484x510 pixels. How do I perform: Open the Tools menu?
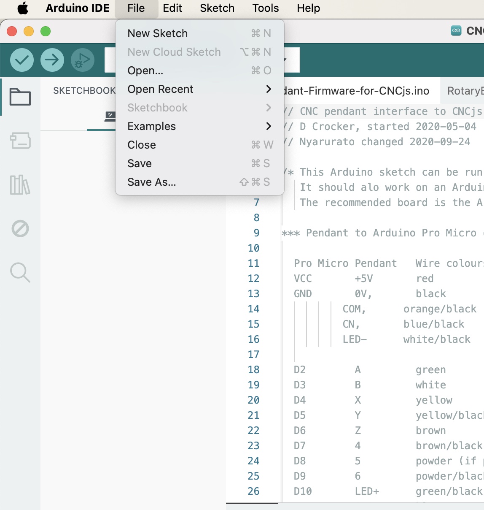coord(266,8)
